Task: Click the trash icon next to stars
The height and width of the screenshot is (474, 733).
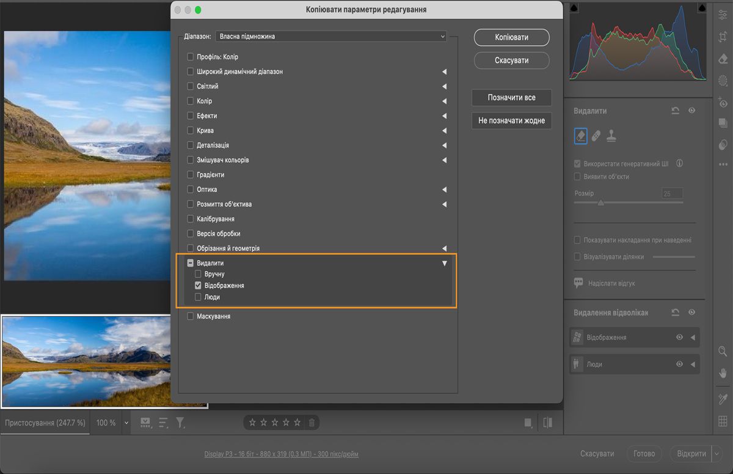Action: point(312,422)
